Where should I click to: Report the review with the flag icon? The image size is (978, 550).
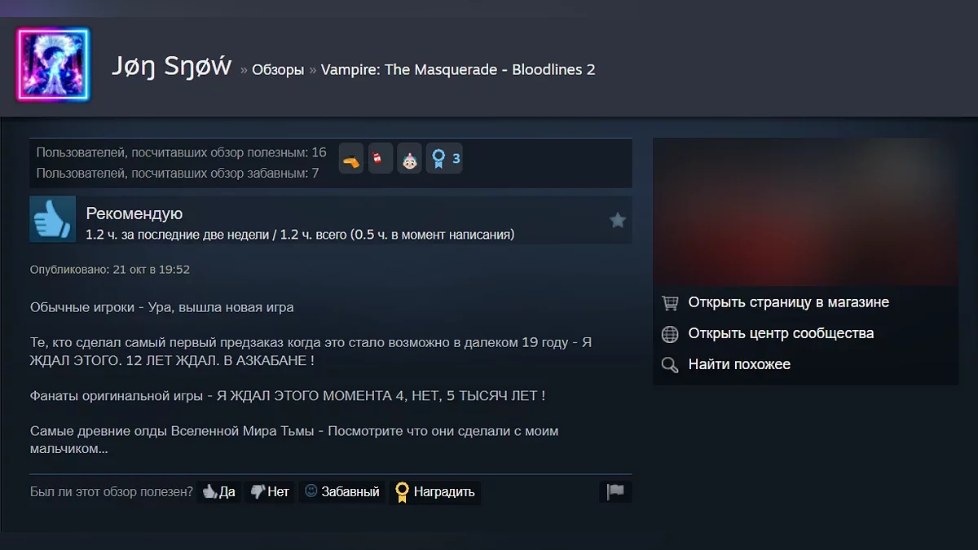tap(615, 492)
